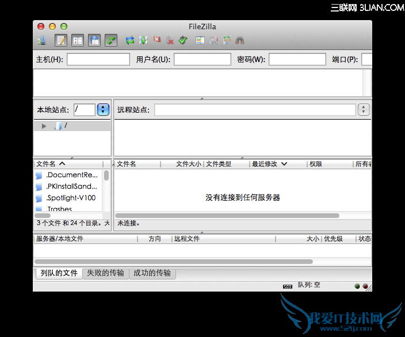Click the 队列: 空 status text

pyautogui.click(x=309, y=285)
